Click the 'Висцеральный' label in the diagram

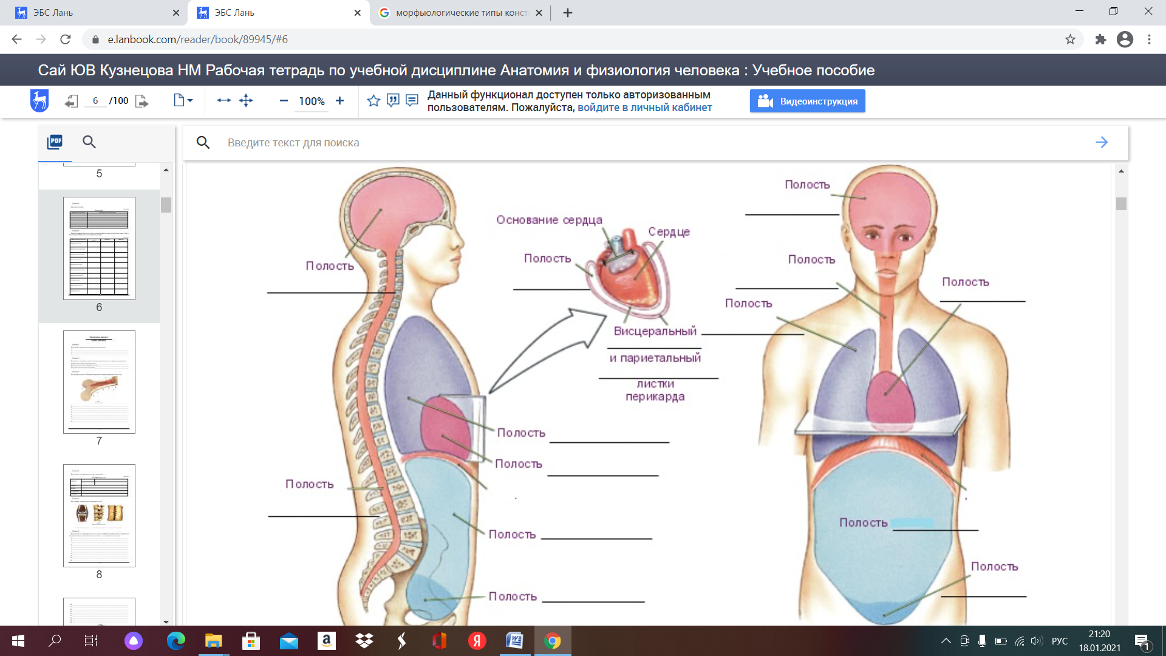pyautogui.click(x=655, y=331)
